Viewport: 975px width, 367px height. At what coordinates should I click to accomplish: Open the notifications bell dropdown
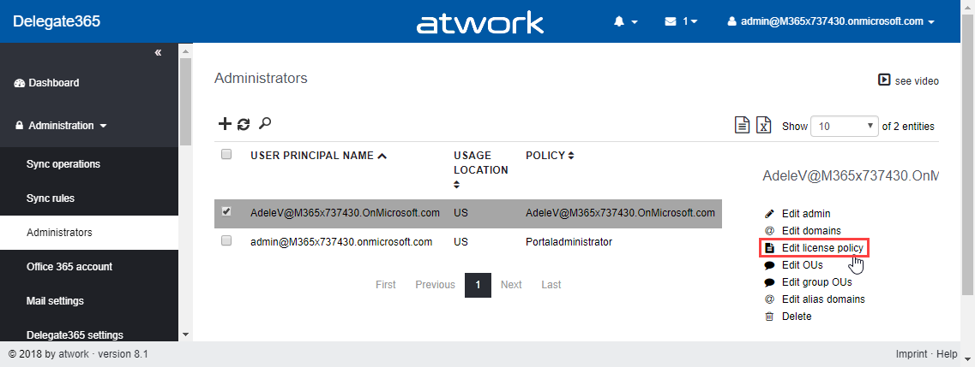626,21
